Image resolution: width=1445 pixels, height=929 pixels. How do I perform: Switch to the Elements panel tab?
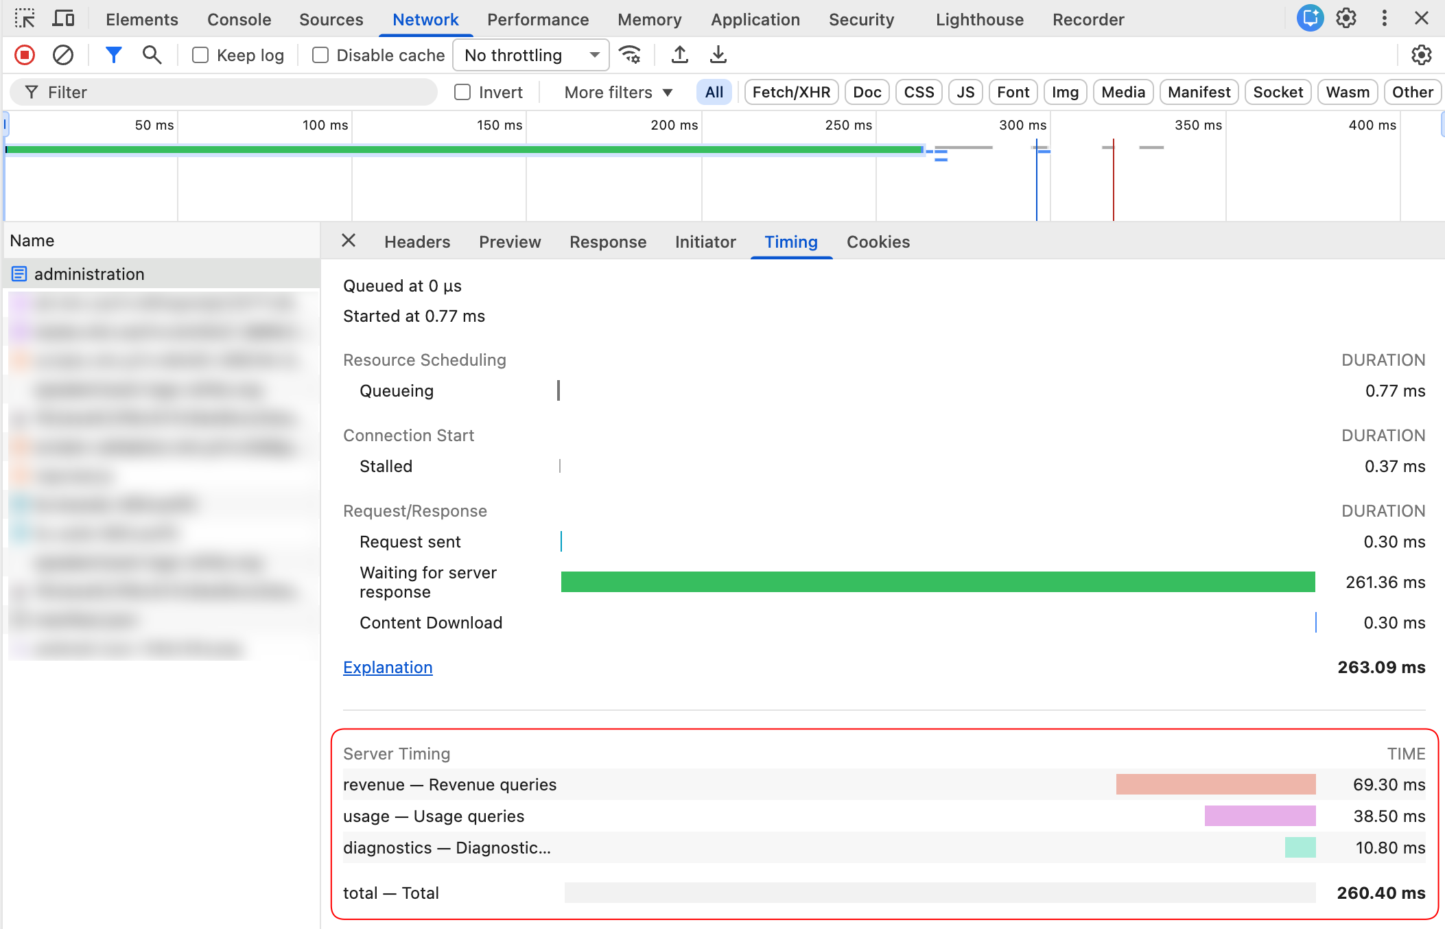[142, 19]
